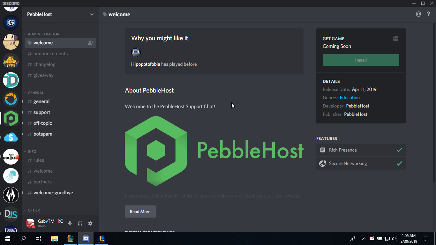Follow the Education genre link
This screenshot has height=245, width=436.
(x=350, y=98)
